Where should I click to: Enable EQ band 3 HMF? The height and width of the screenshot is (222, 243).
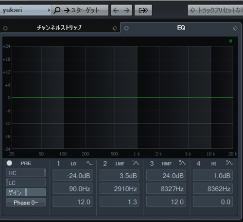[x=152, y=164]
